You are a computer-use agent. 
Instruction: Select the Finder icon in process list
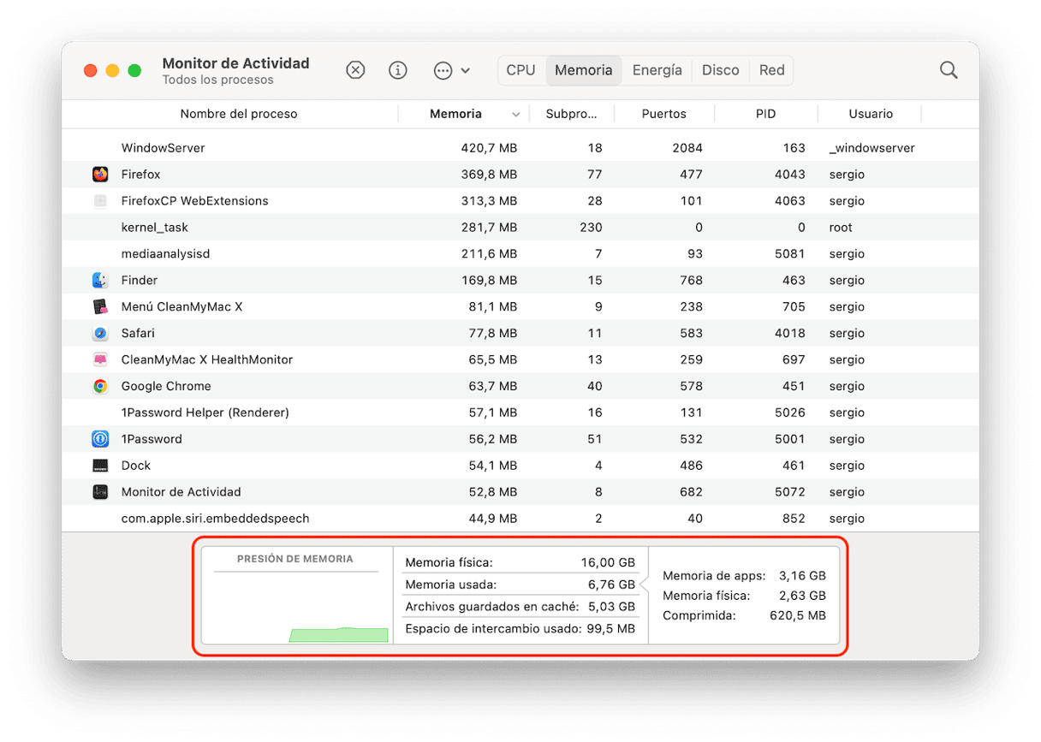click(100, 281)
